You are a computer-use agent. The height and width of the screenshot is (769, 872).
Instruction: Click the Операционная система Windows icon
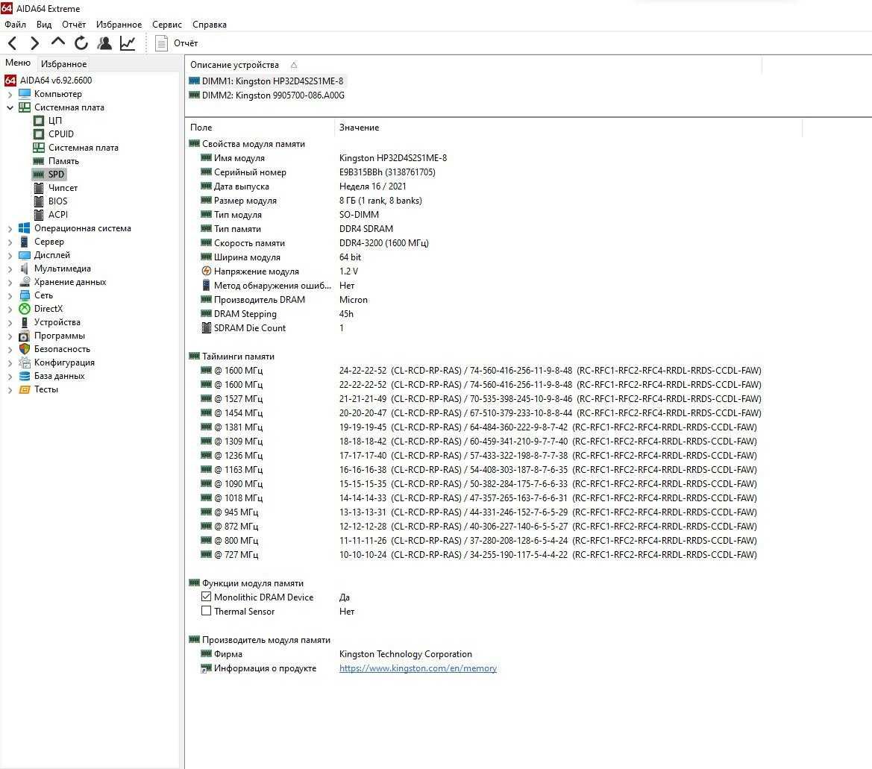click(25, 228)
